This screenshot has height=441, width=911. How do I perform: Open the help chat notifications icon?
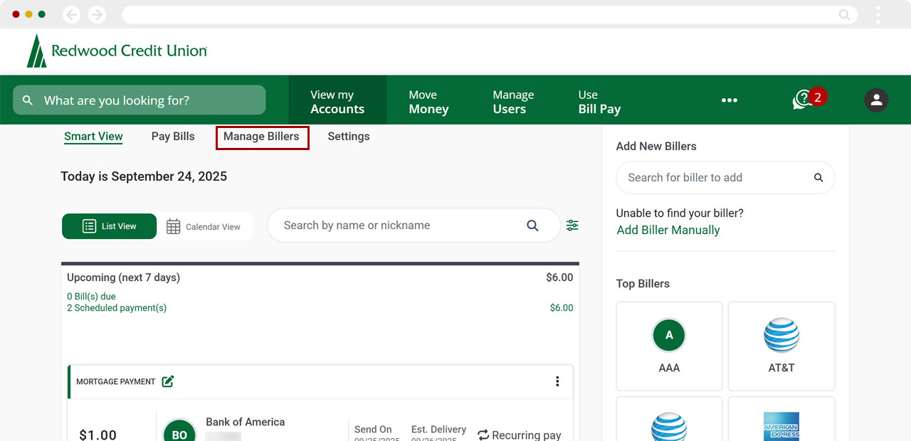803,100
